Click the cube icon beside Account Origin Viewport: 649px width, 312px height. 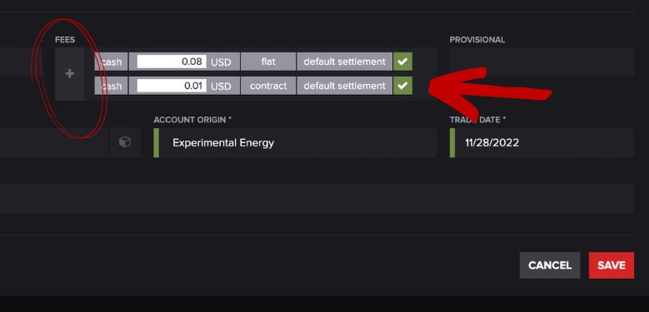point(125,142)
